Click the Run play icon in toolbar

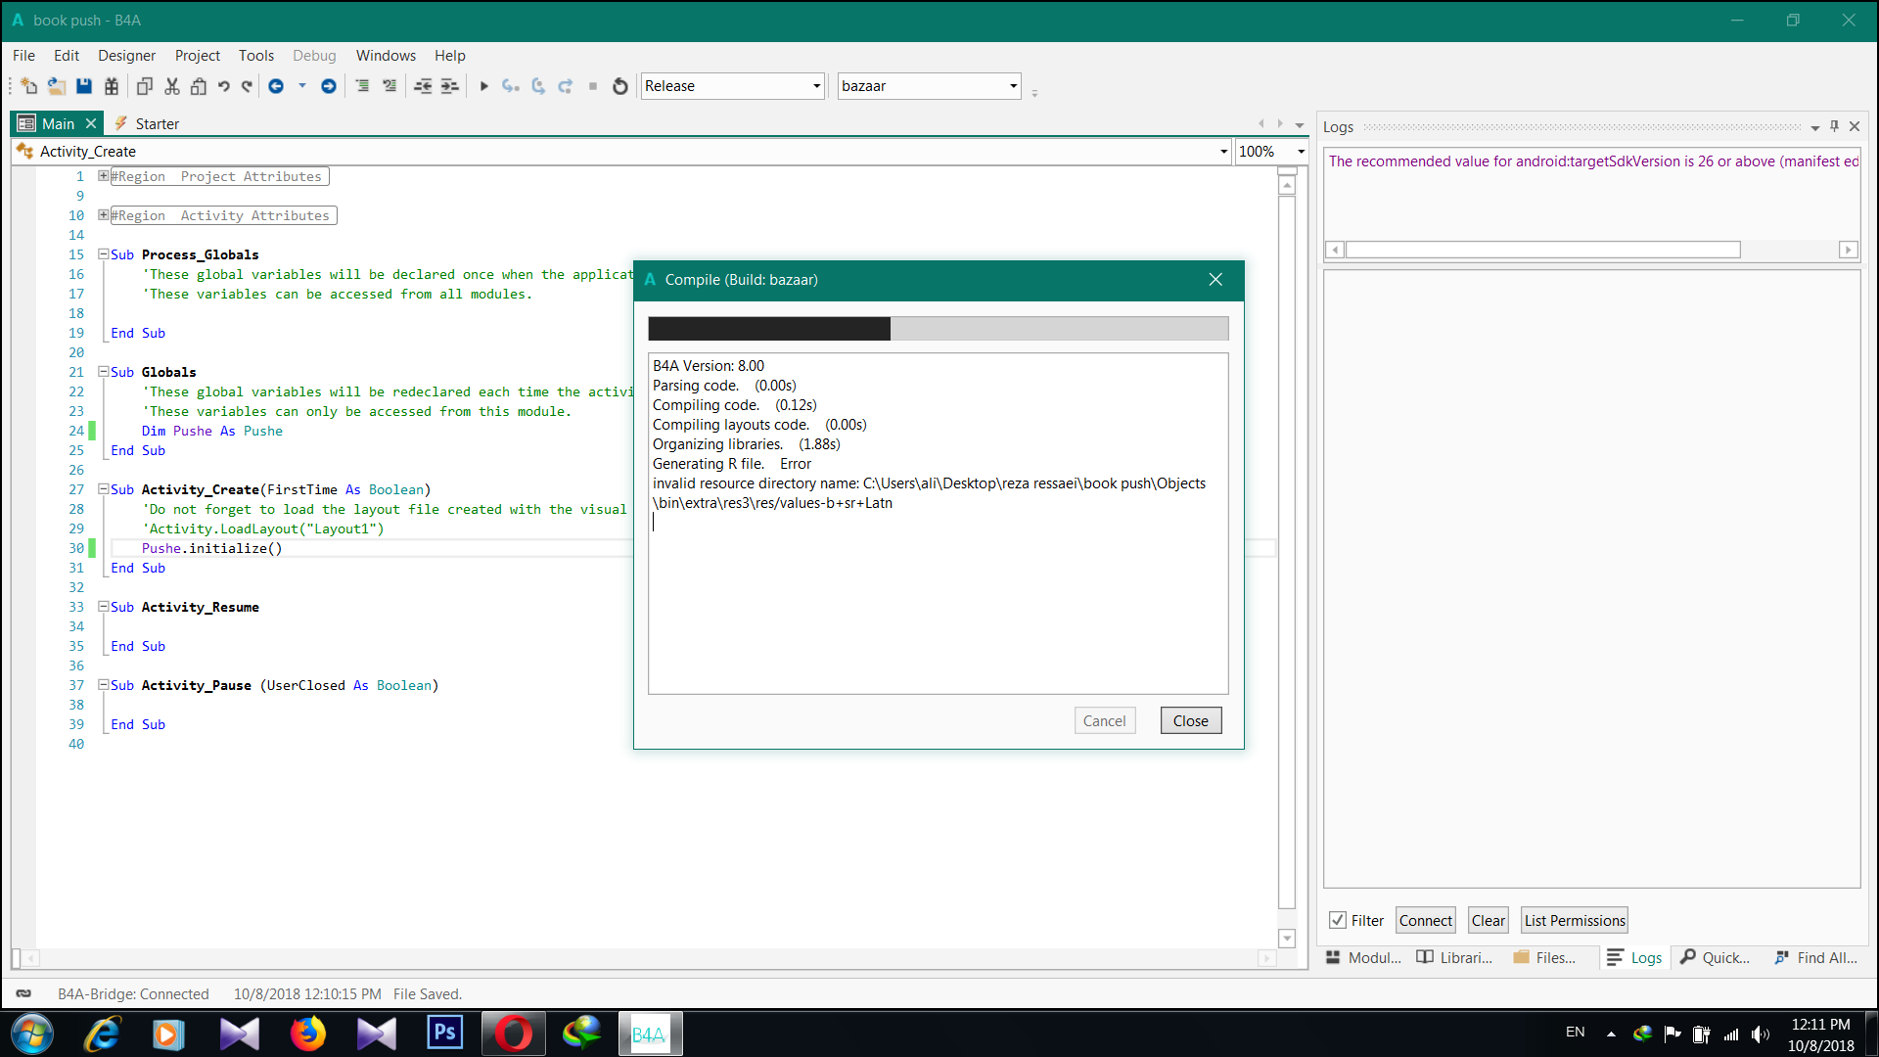coord(483,86)
